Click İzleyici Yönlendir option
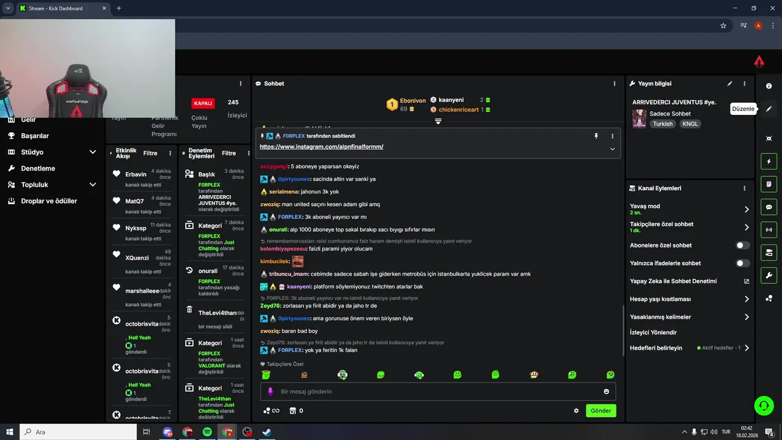This screenshot has width=782, height=440. click(x=653, y=332)
